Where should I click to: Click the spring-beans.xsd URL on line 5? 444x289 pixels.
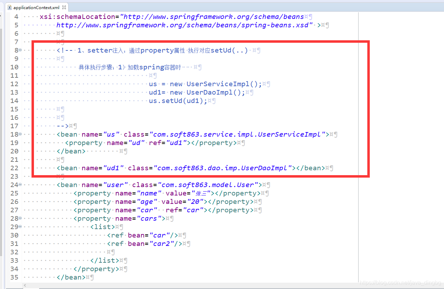(x=185, y=25)
